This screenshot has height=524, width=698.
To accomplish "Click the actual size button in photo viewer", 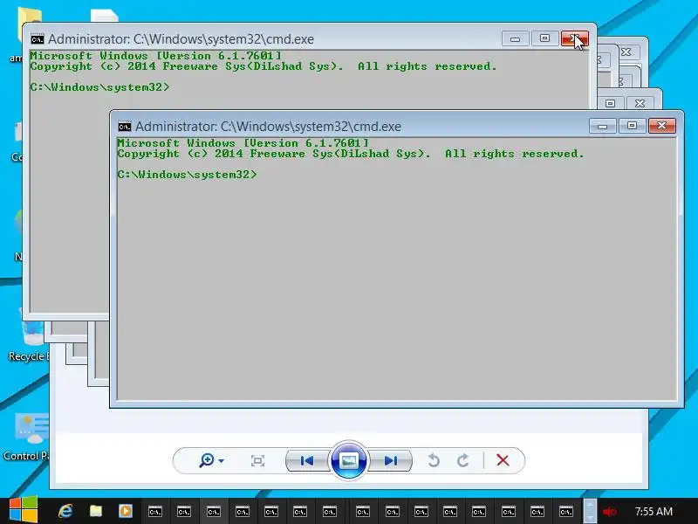I will (x=257, y=461).
